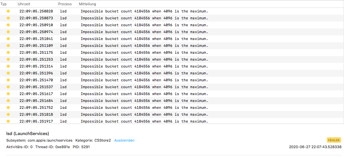Select lsd process cell at 22:09:05.251175

tap(63, 52)
